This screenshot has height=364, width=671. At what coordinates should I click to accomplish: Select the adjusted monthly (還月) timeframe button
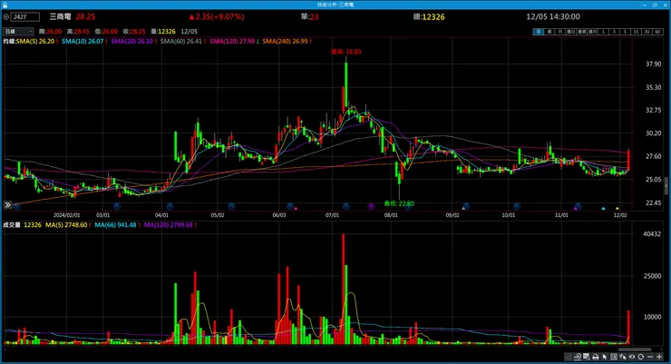[x=592, y=32]
